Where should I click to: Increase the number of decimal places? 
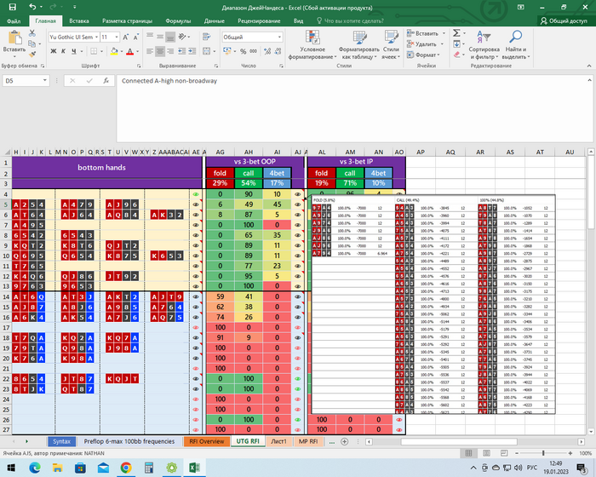pyautogui.click(x=267, y=51)
